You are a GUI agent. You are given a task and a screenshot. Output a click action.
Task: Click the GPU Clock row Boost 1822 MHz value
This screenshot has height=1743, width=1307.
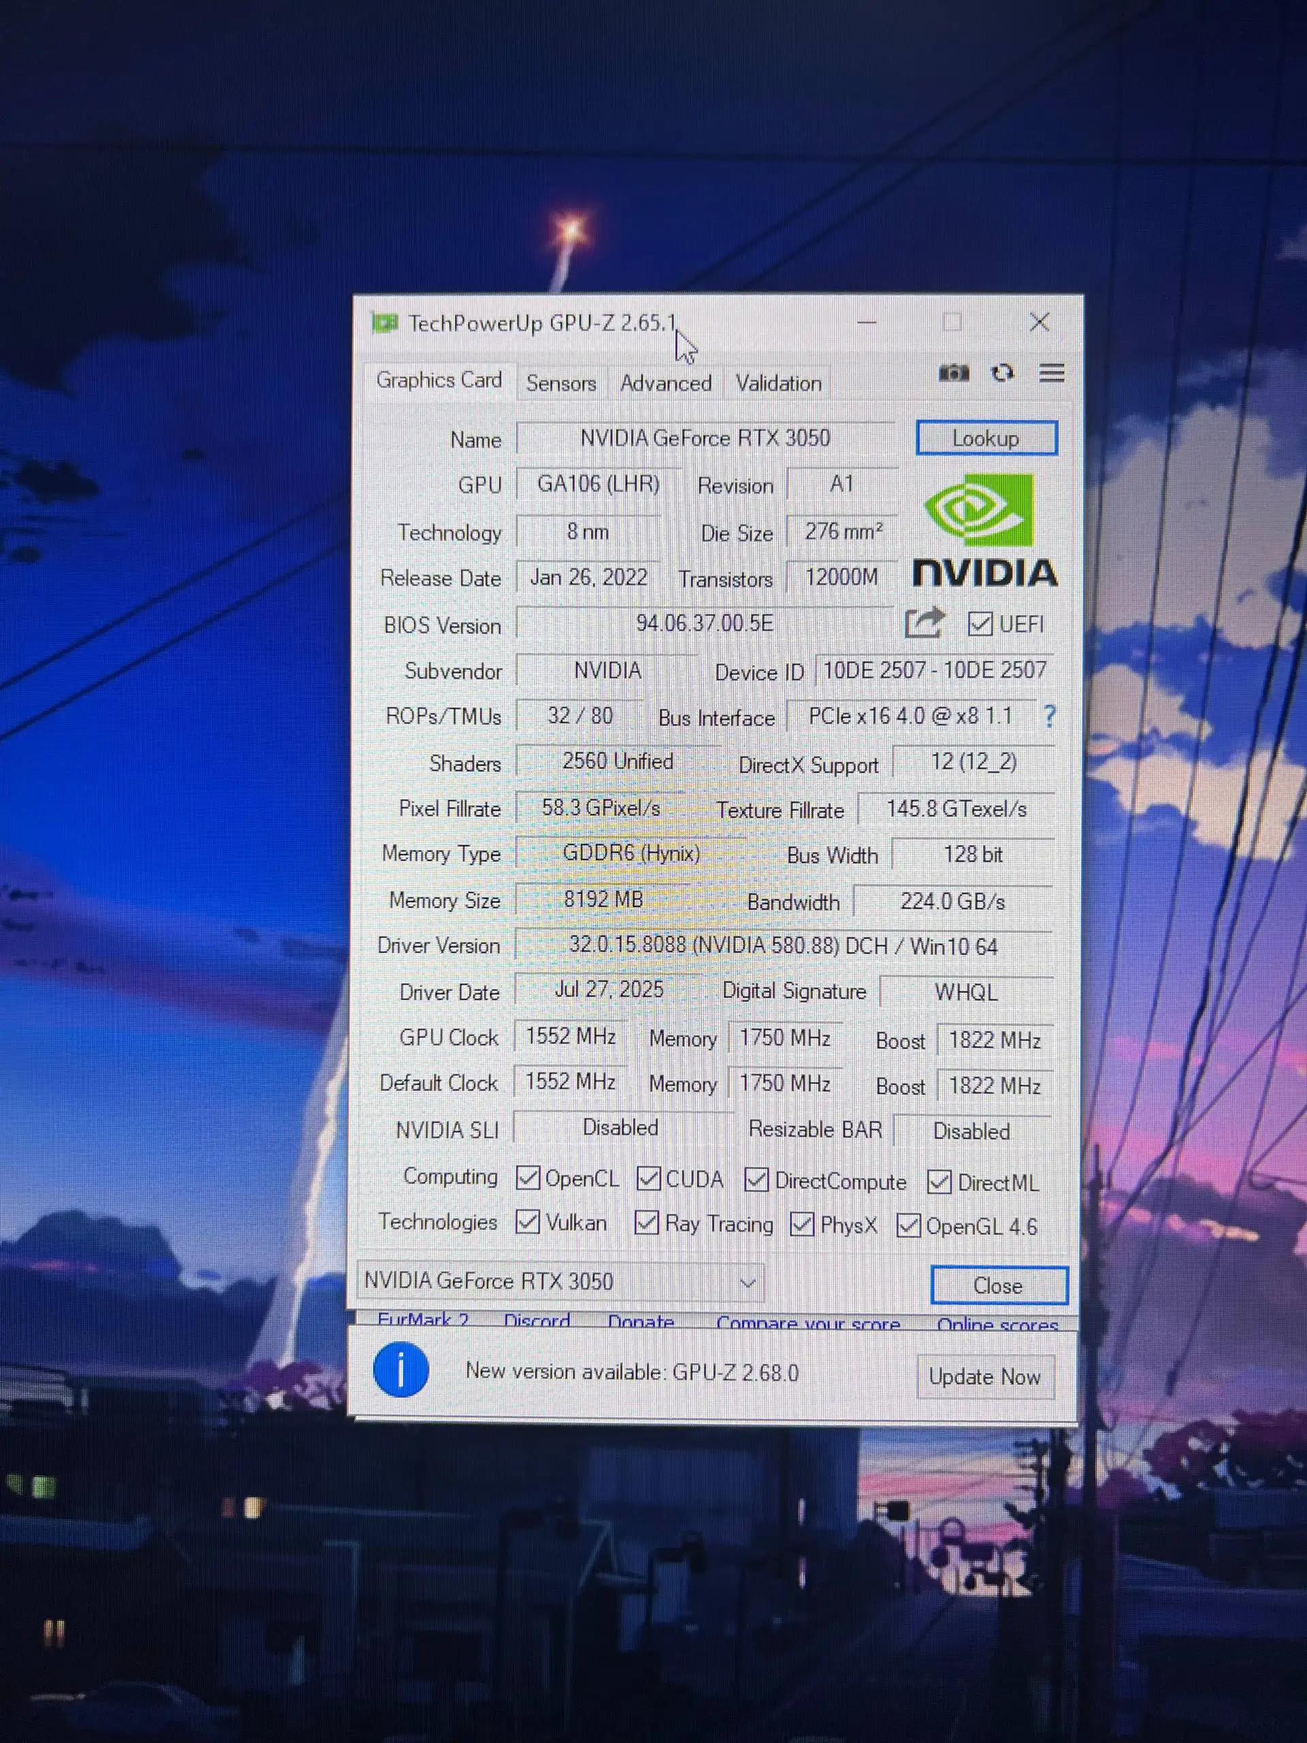tap(995, 1040)
